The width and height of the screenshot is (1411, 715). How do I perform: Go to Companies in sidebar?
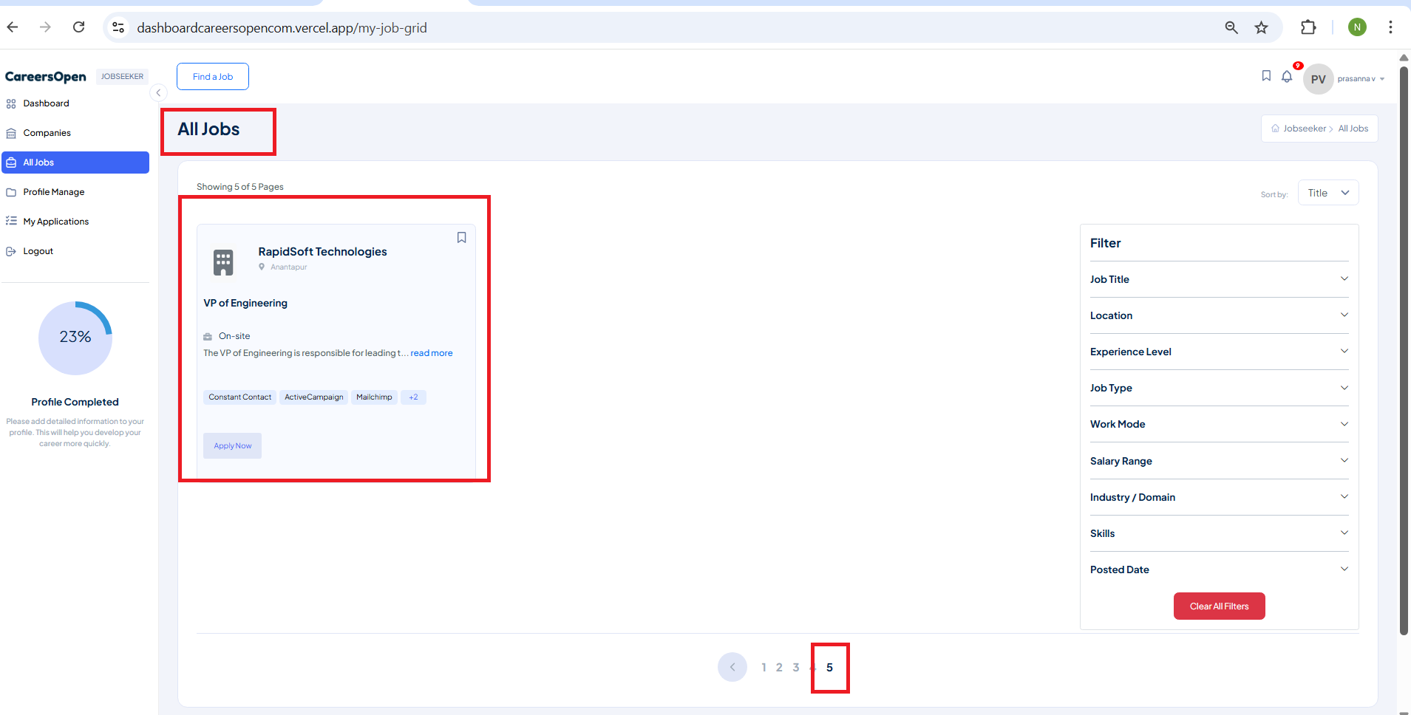coord(47,133)
